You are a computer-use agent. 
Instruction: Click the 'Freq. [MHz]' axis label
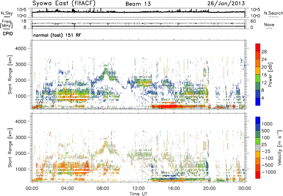pyautogui.click(x=6, y=24)
